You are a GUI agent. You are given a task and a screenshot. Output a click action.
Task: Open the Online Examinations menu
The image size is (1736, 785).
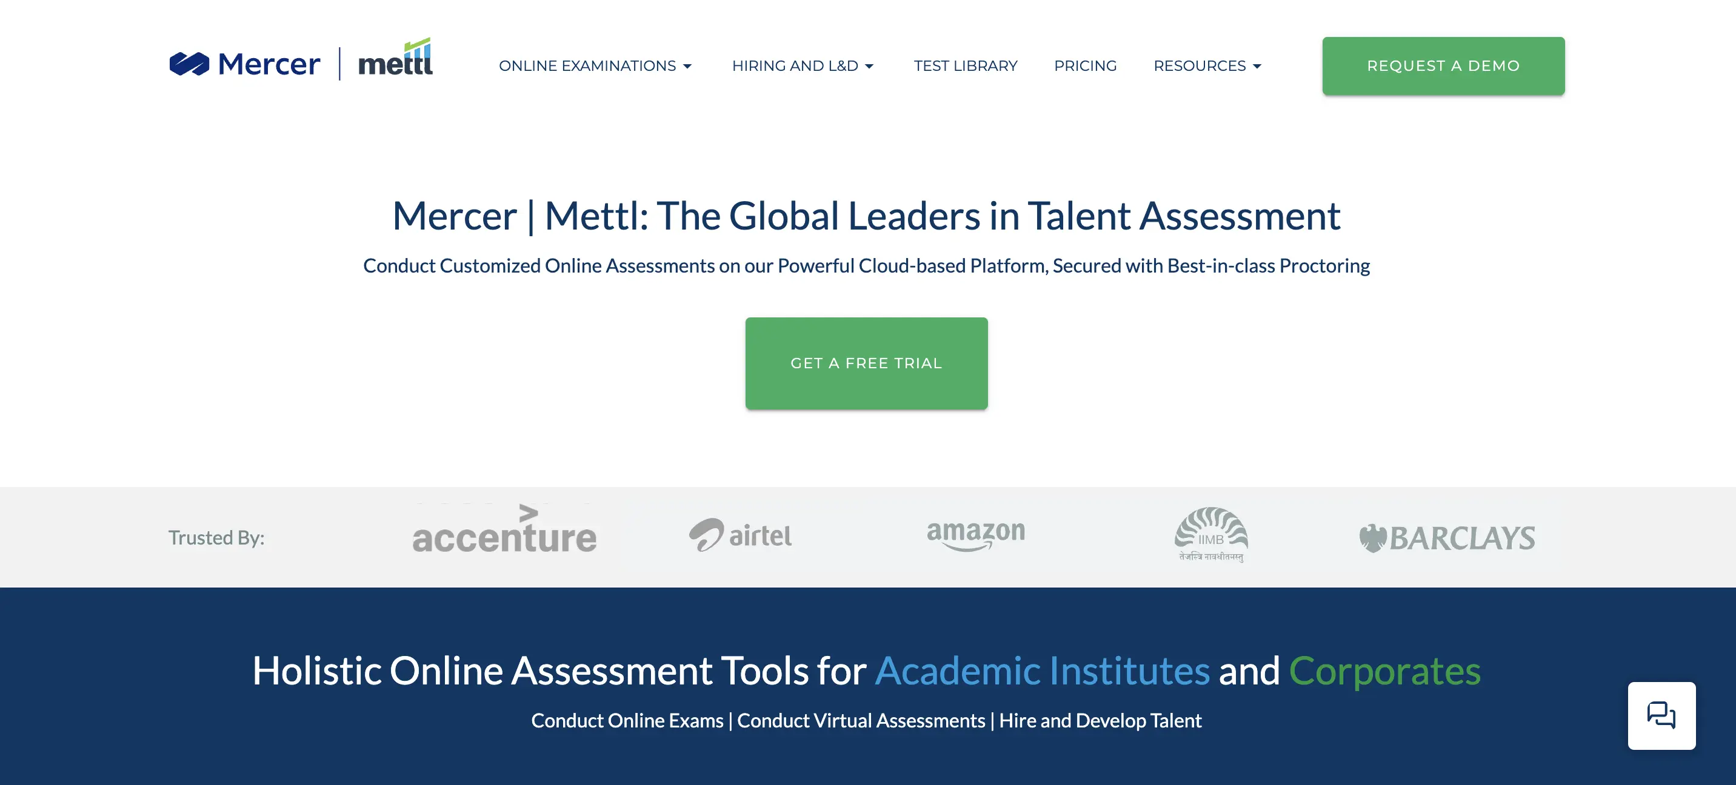click(595, 66)
